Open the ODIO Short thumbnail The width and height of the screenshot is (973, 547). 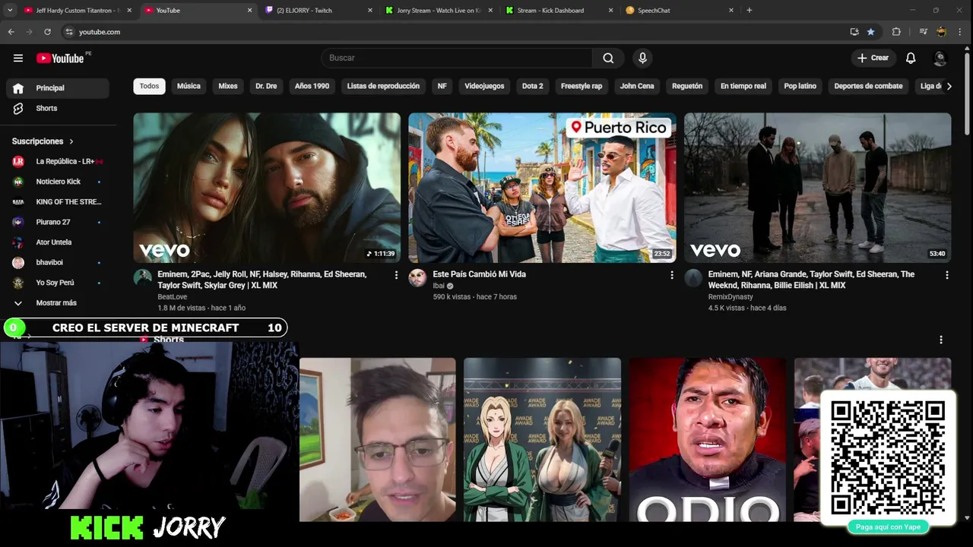point(707,440)
